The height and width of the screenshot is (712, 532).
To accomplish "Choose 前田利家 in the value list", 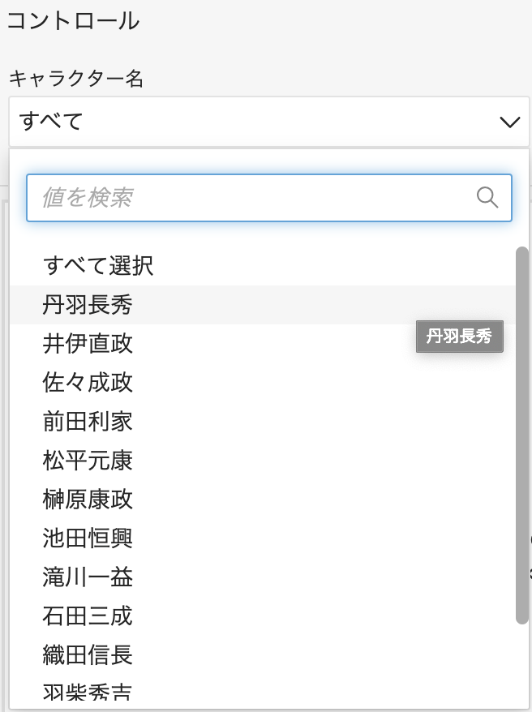I will tap(263, 422).
